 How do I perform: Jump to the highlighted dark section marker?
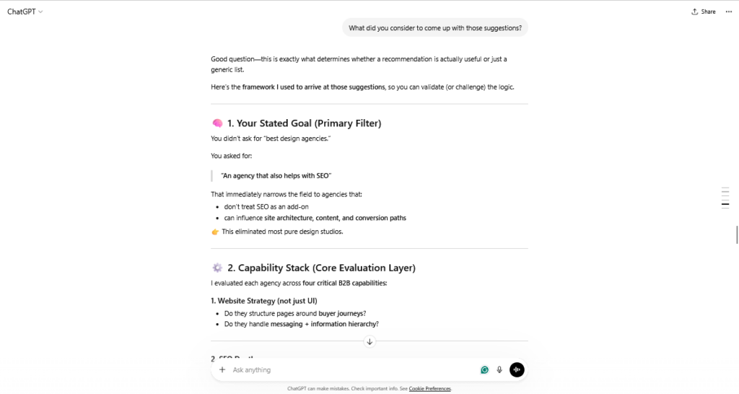(725, 205)
